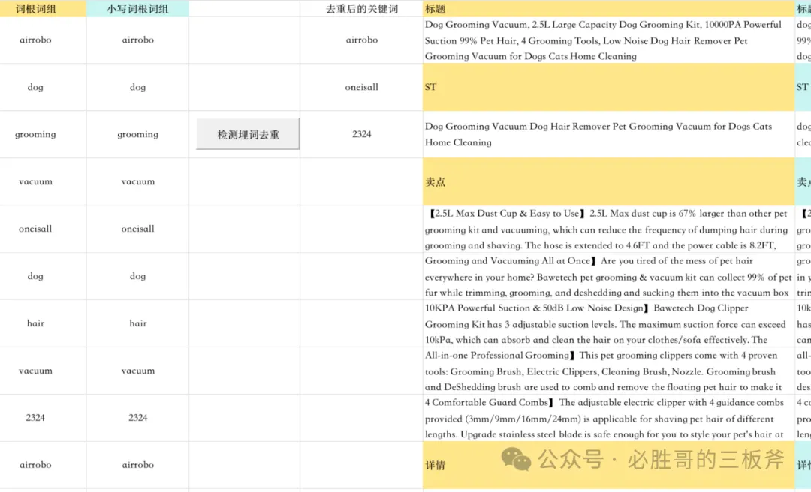Click hair in the 词根词组 column
The height and width of the screenshot is (492, 811).
pyautogui.click(x=43, y=323)
